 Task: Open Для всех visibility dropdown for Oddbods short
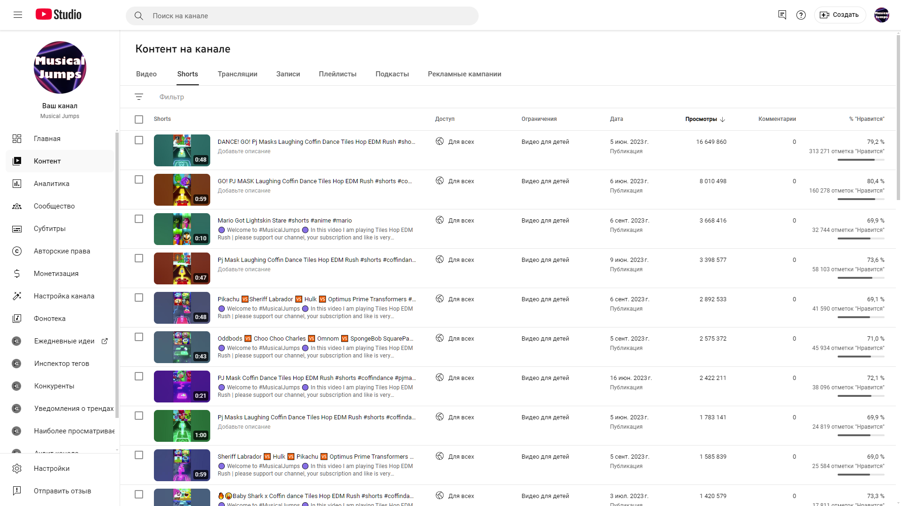pyautogui.click(x=461, y=339)
